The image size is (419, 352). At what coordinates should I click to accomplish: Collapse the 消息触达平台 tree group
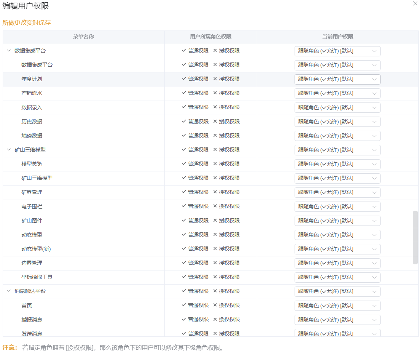pyautogui.click(x=9, y=291)
